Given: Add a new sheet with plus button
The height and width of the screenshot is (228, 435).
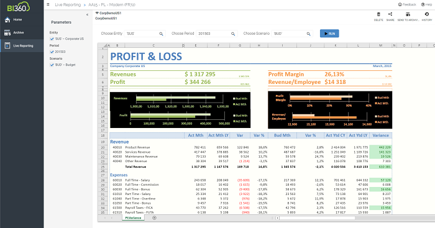Looking at the screenshot, I should tap(154, 218).
